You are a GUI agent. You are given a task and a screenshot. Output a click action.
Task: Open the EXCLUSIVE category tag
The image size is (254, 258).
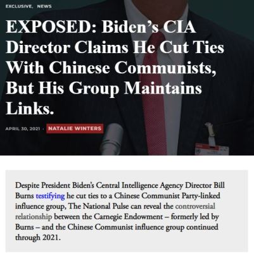point(19,6)
